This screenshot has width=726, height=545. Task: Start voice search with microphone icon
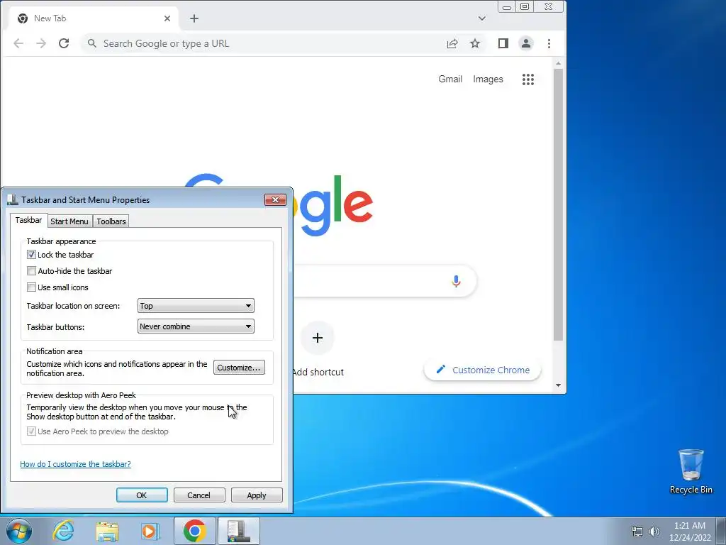[456, 281]
